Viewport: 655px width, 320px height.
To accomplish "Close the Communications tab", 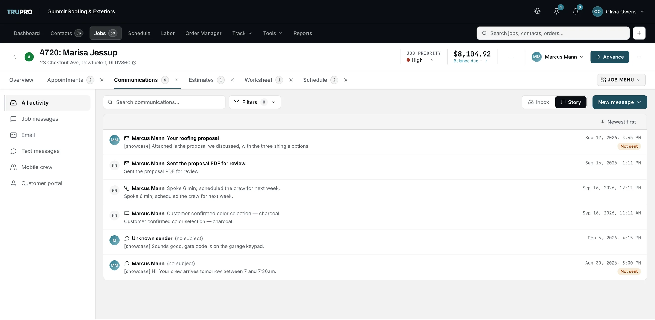I will [x=177, y=80].
